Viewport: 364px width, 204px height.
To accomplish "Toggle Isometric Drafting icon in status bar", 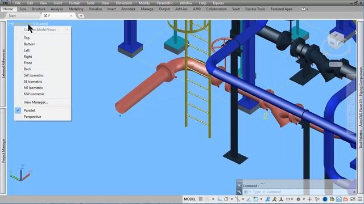I will click(x=238, y=199).
